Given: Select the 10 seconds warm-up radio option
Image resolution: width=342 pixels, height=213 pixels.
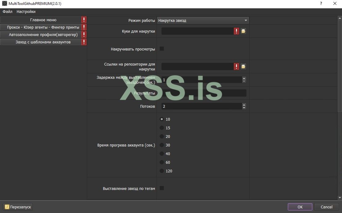Looking at the screenshot, I should [162, 119].
